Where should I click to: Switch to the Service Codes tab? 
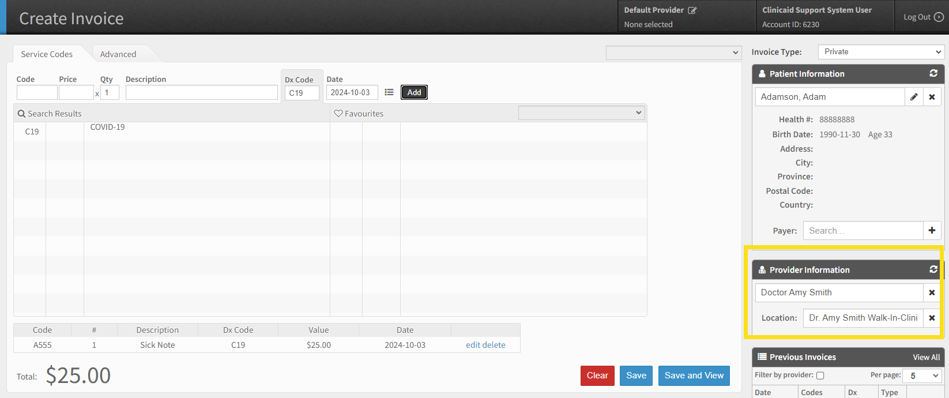coord(47,54)
